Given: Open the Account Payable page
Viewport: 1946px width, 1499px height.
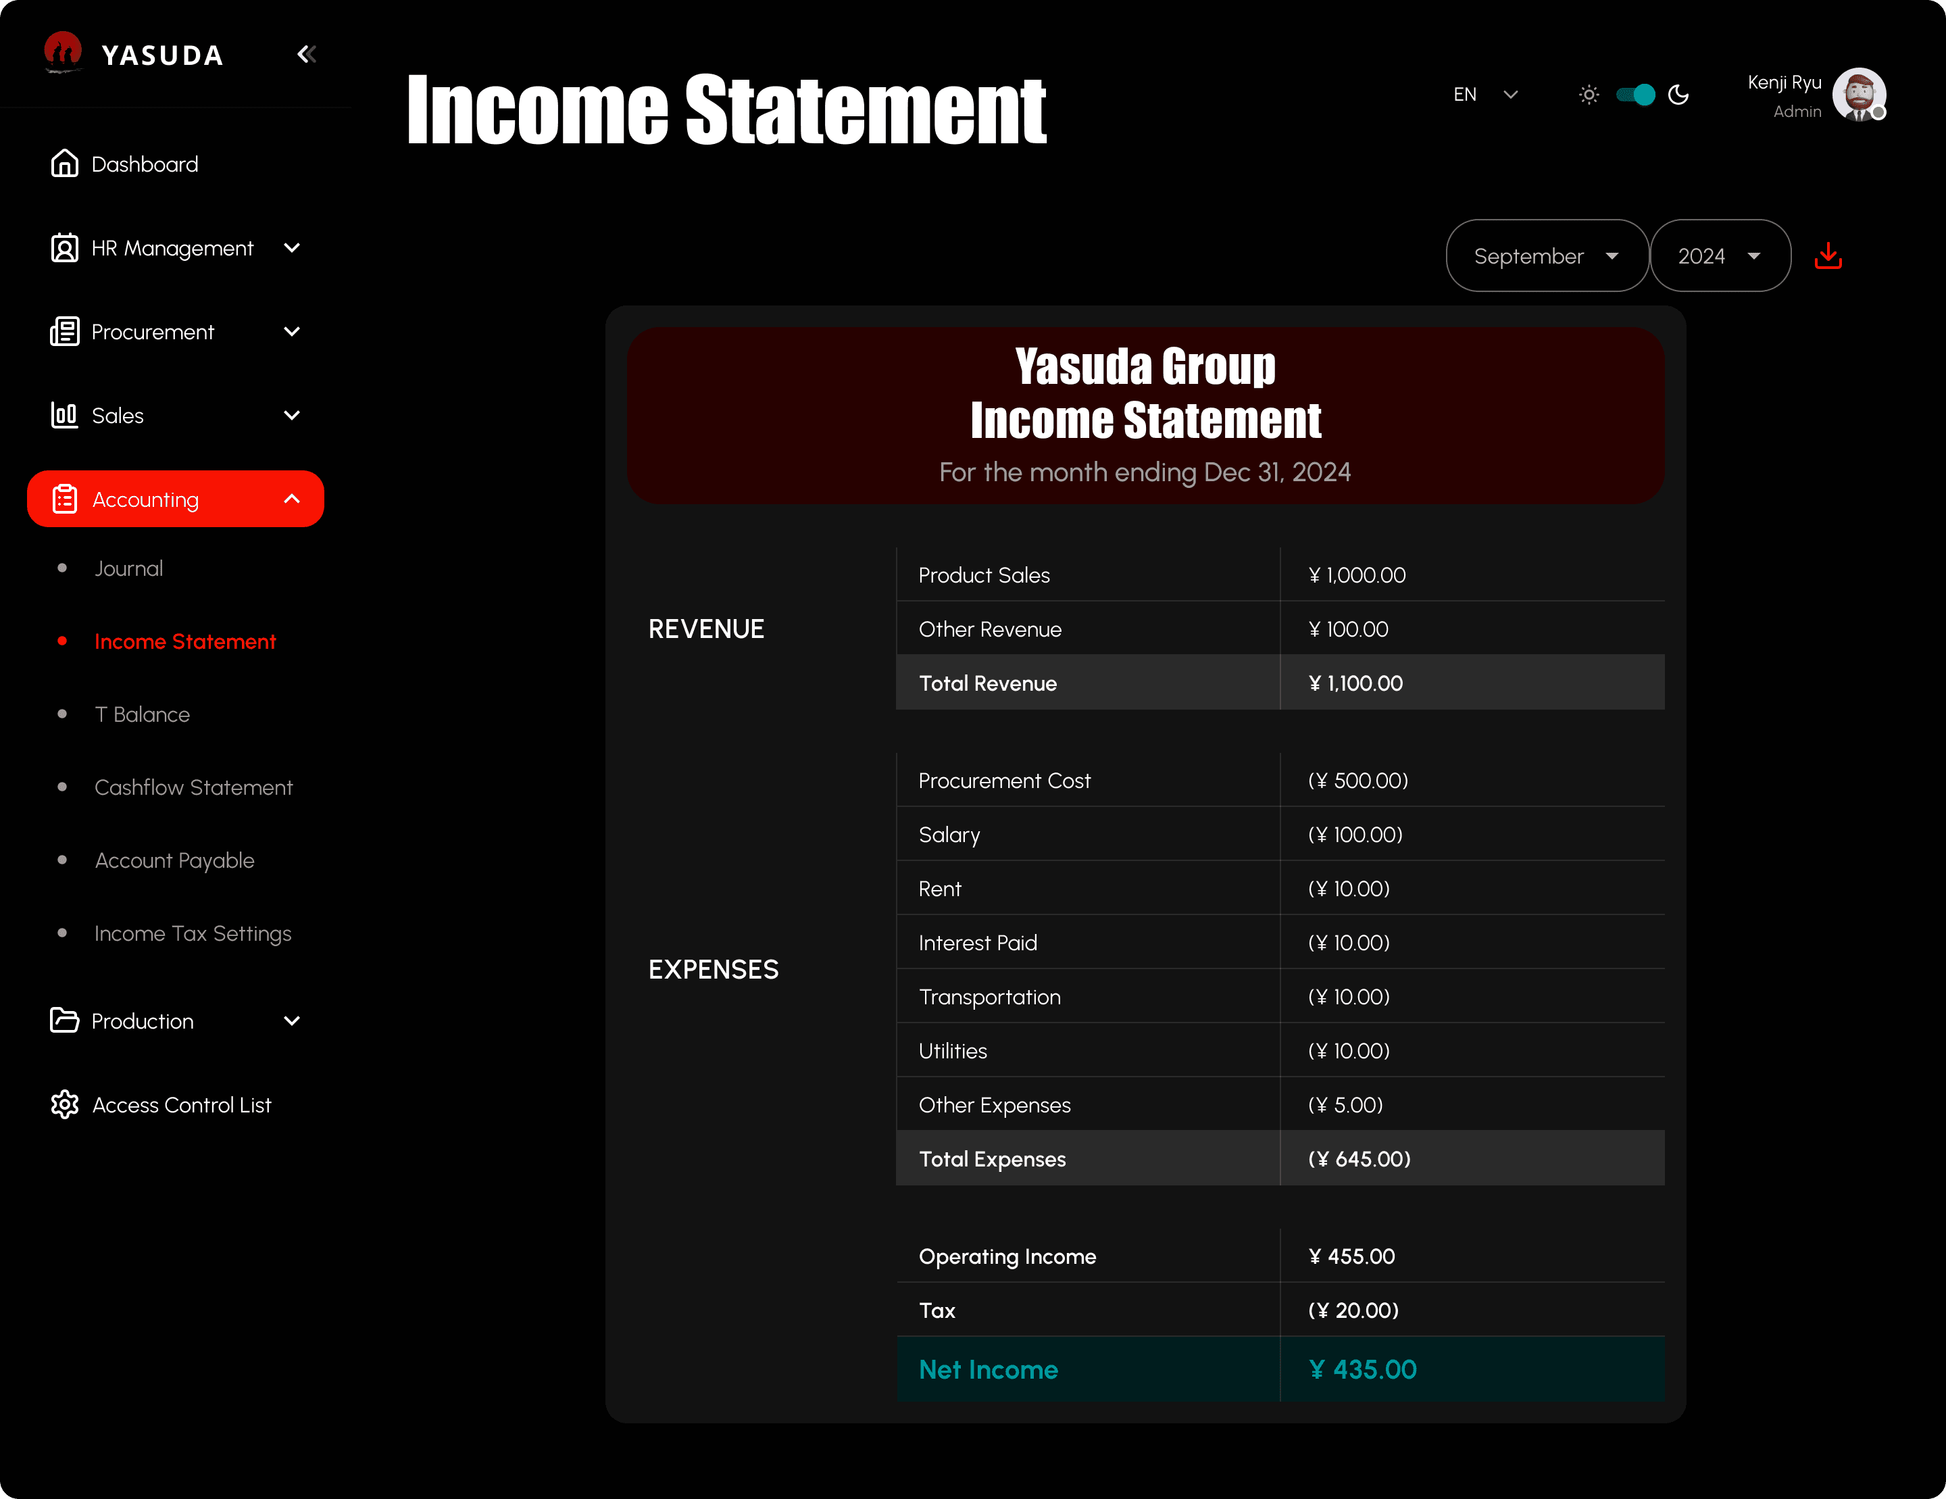Looking at the screenshot, I should (174, 861).
